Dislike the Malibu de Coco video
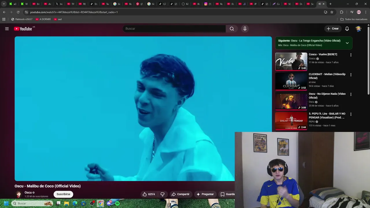 [x=162, y=194]
